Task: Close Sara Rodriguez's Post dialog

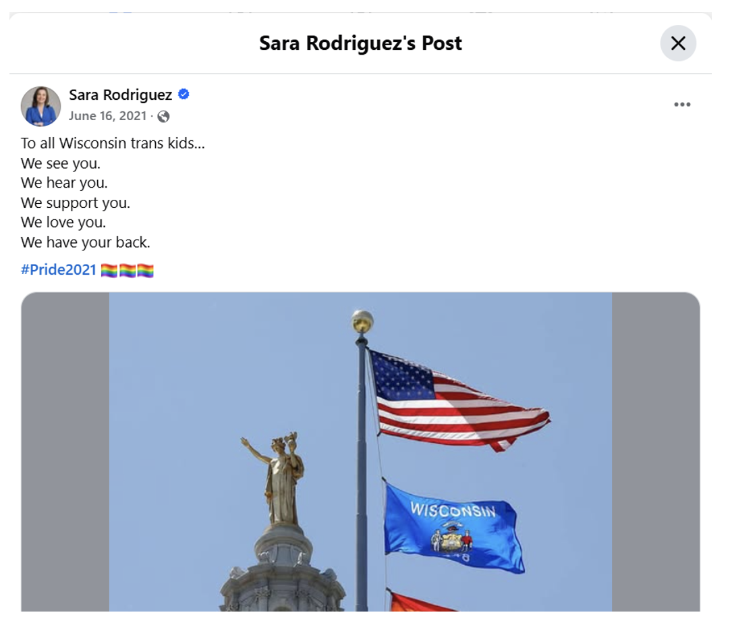Action: [x=678, y=43]
